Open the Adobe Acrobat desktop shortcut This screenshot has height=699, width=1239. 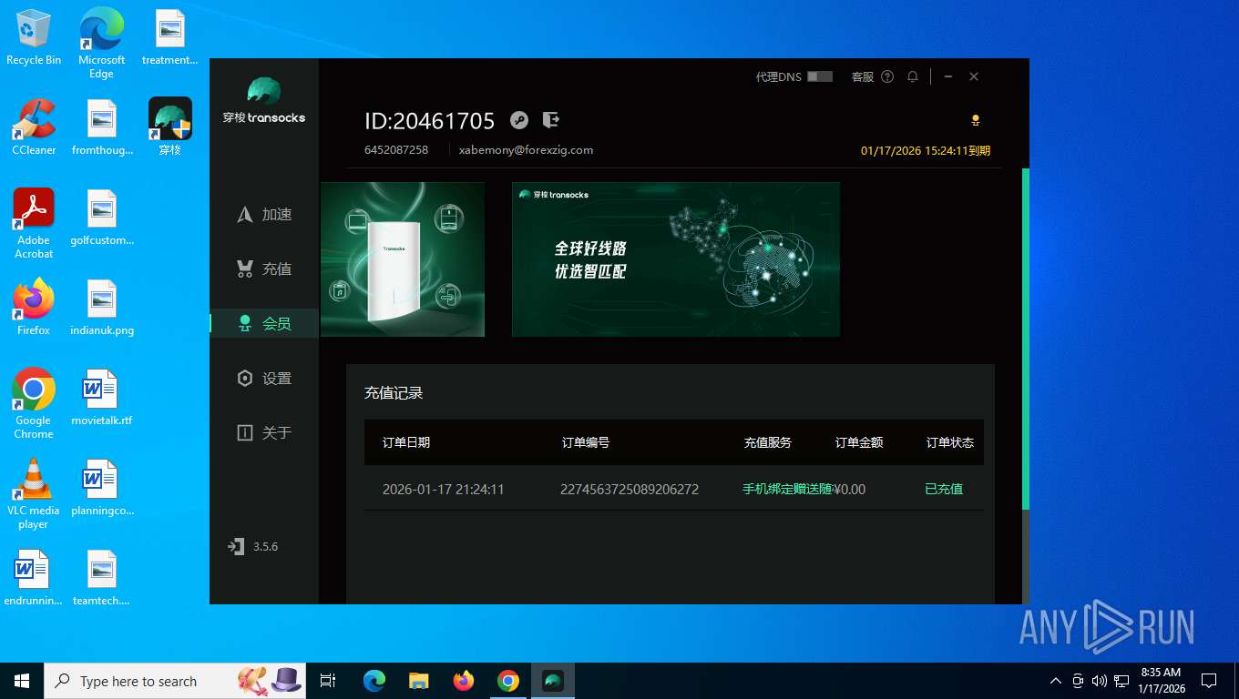34,224
